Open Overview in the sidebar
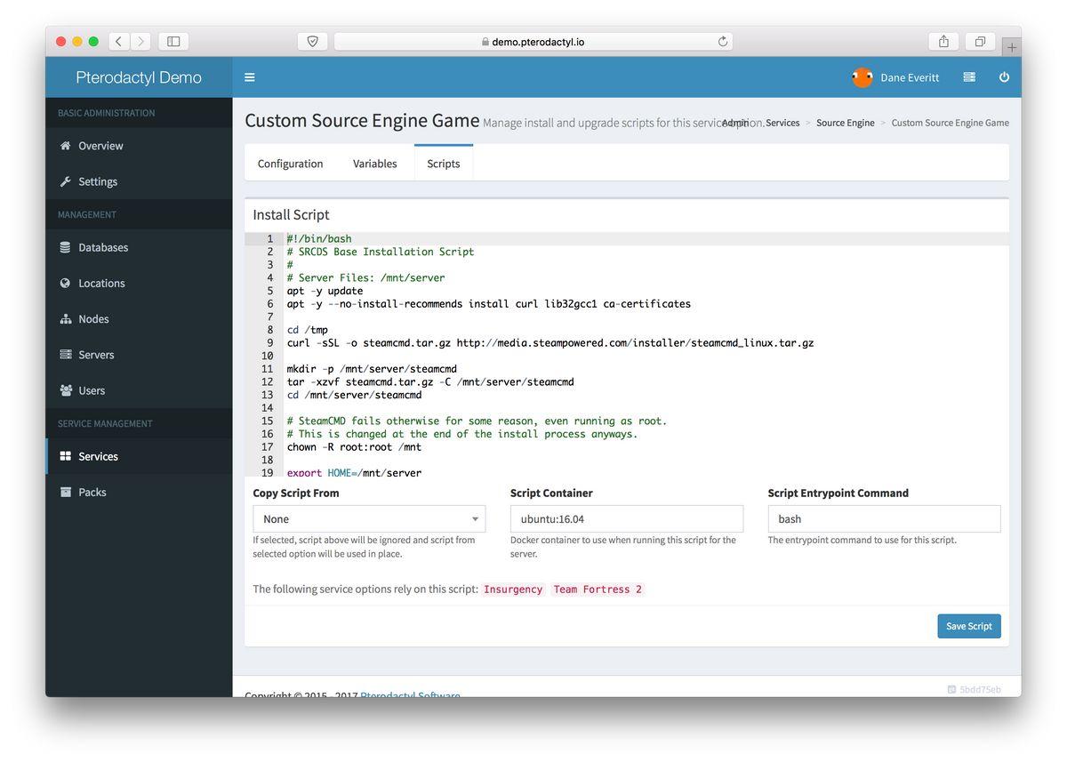This screenshot has height=762, width=1067. pyautogui.click(x=139, y=146)
